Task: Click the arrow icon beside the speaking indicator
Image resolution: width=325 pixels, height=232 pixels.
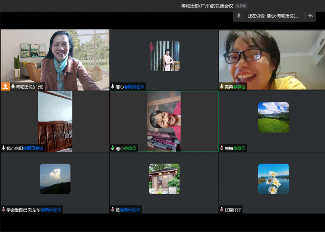Action: pos(310,16)
